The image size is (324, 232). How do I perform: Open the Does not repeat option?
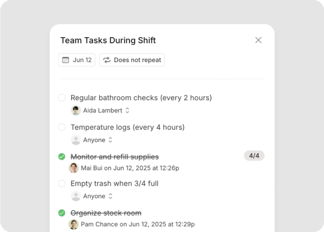132,60
